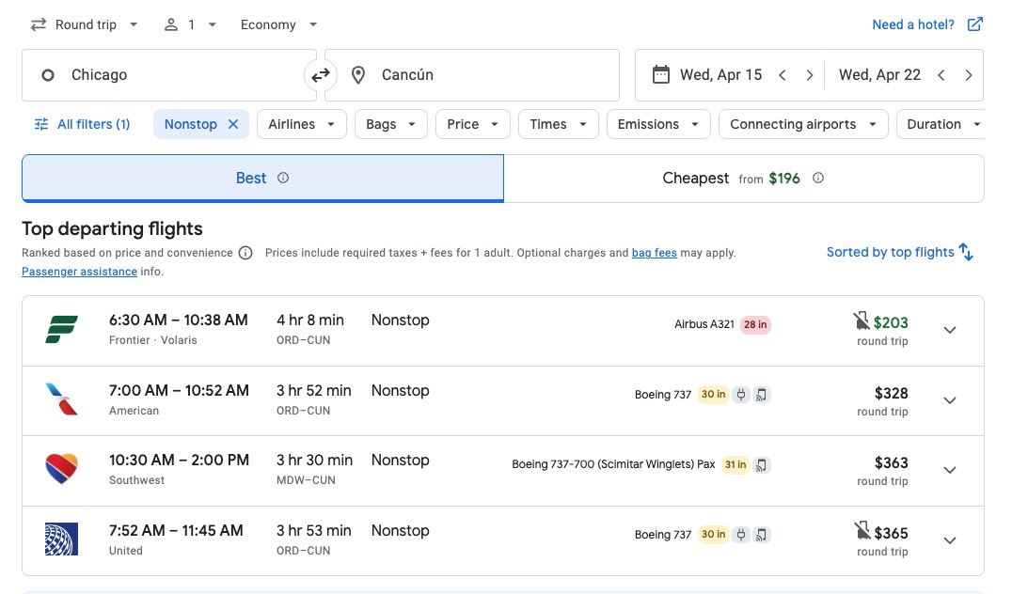
Task: Open the Round trip dropdown
Action: point(85,24)
